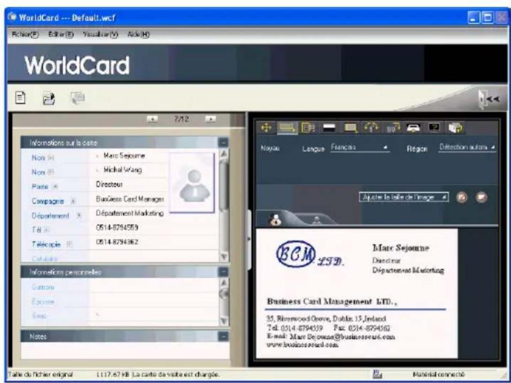Click the Télécopie label toggle button
Screen dimensions: 511x383
[x=69, y=245]
